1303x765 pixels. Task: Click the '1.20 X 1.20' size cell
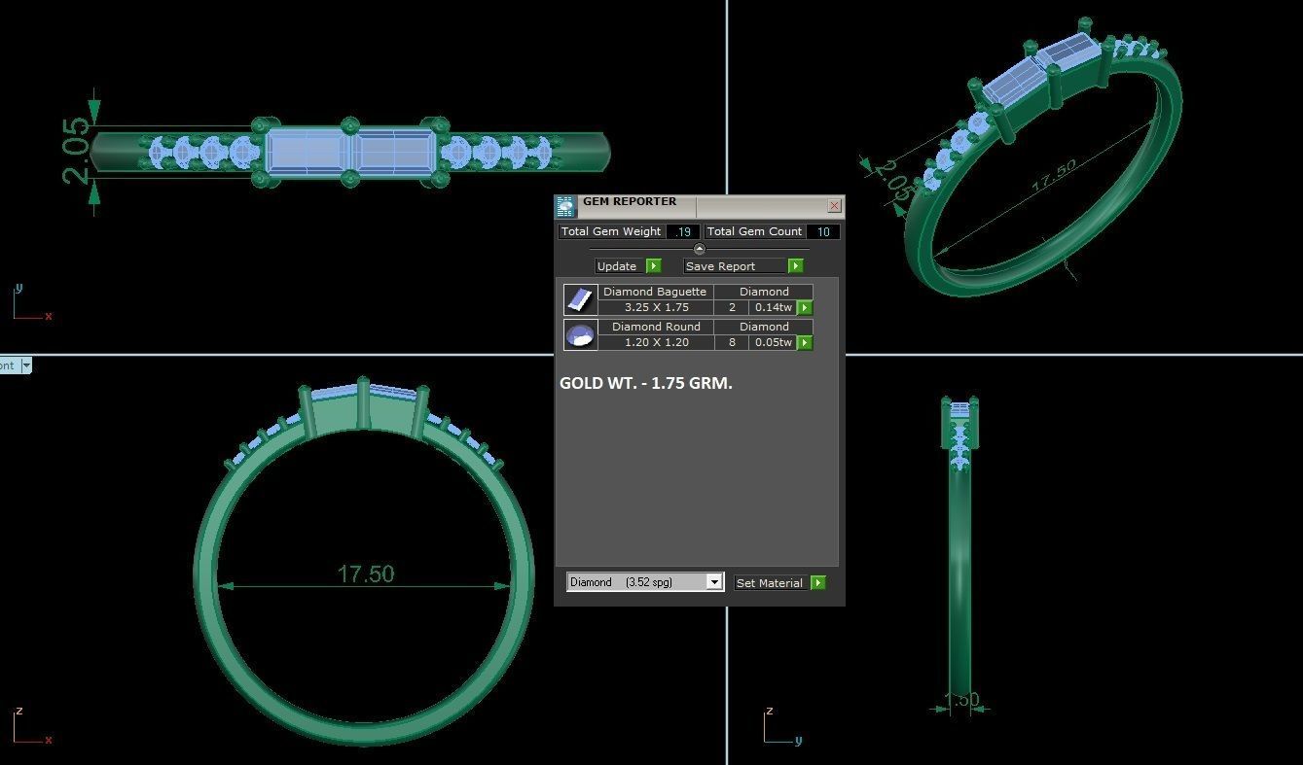tap(657, 342)
